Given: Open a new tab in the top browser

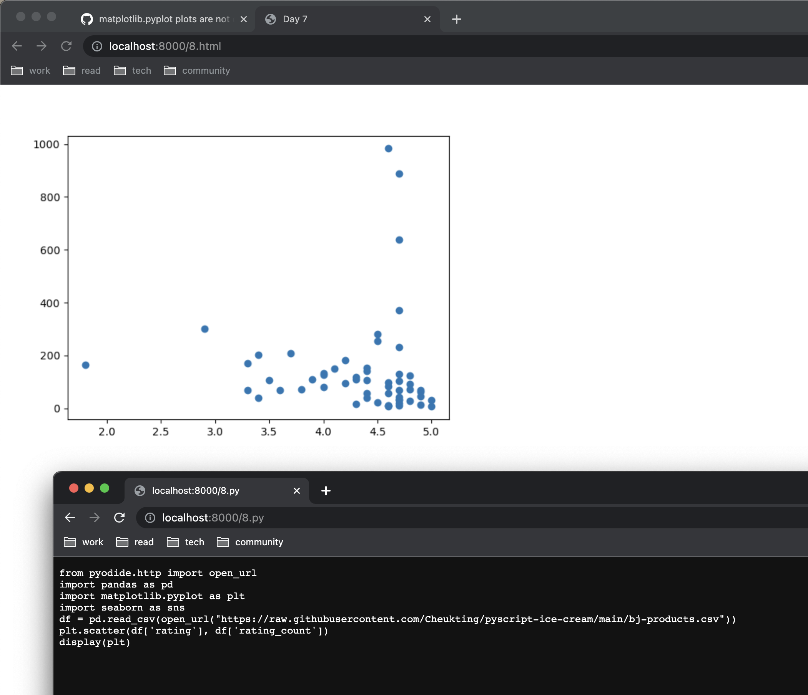Looking at the screenshot, I should pos(456,19).
